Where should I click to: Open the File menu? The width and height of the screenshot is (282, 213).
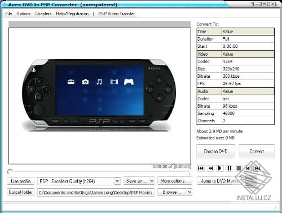[x=8, y=14]
